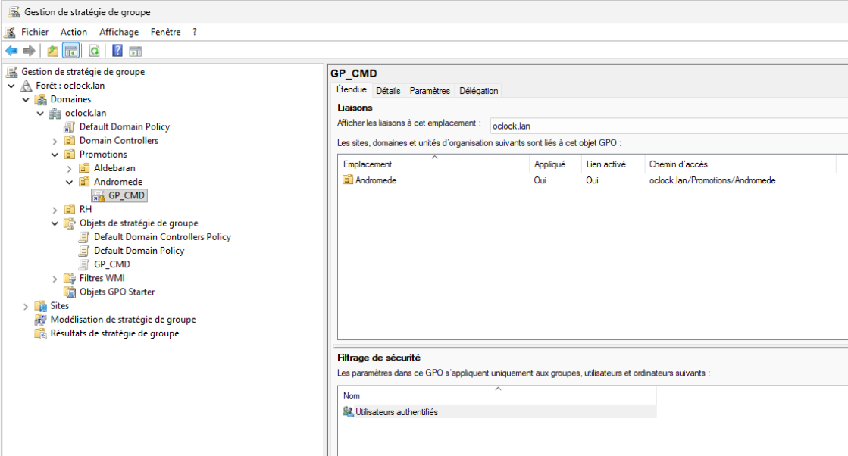
Task: Click the Back arrow toolbar icon
Action: [11, 51]
